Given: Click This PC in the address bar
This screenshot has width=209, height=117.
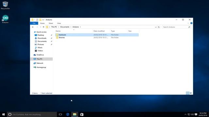Looking at the screenshot, I should 54,27.
